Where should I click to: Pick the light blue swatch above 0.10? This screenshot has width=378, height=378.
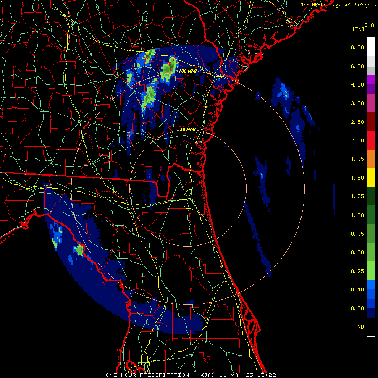coord(371,285)
